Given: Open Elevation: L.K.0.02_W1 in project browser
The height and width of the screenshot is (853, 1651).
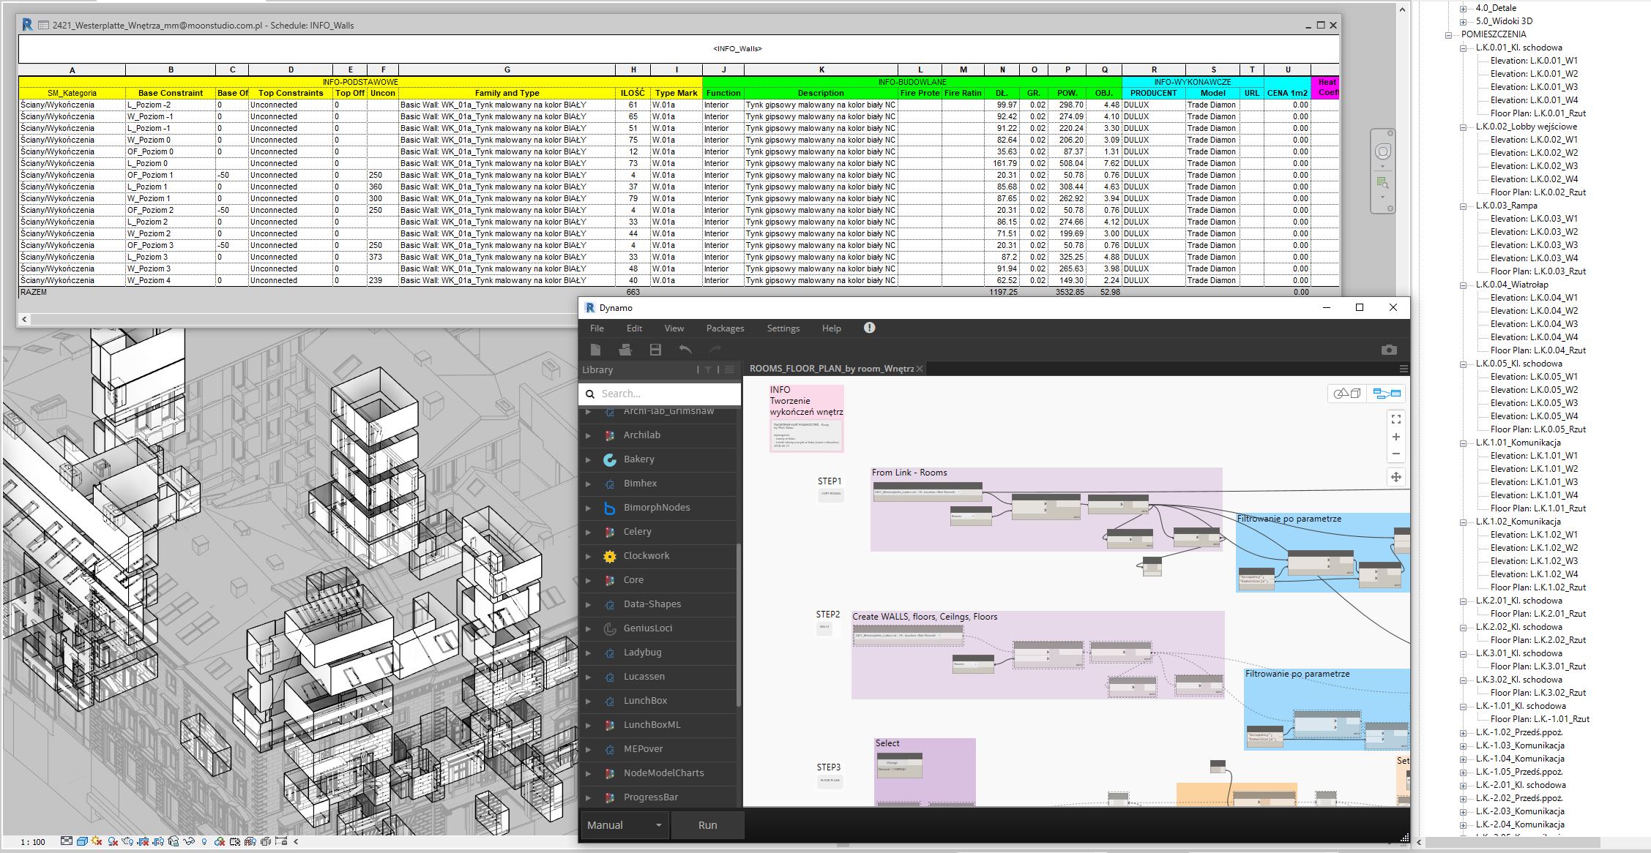Looking at the screenshot, I should pyautogui.click(x=1534, y=140).
